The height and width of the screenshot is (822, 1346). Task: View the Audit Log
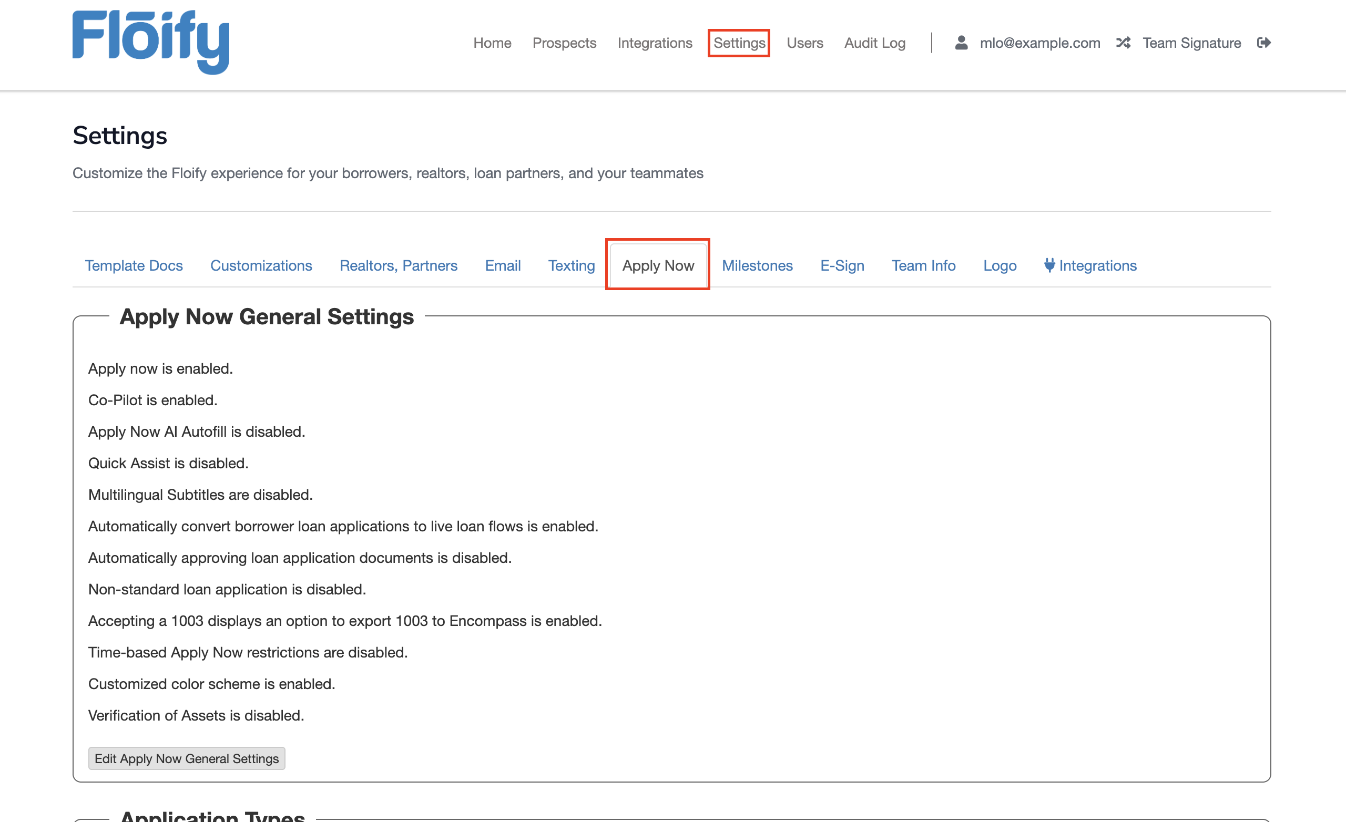tap(874, 43)
